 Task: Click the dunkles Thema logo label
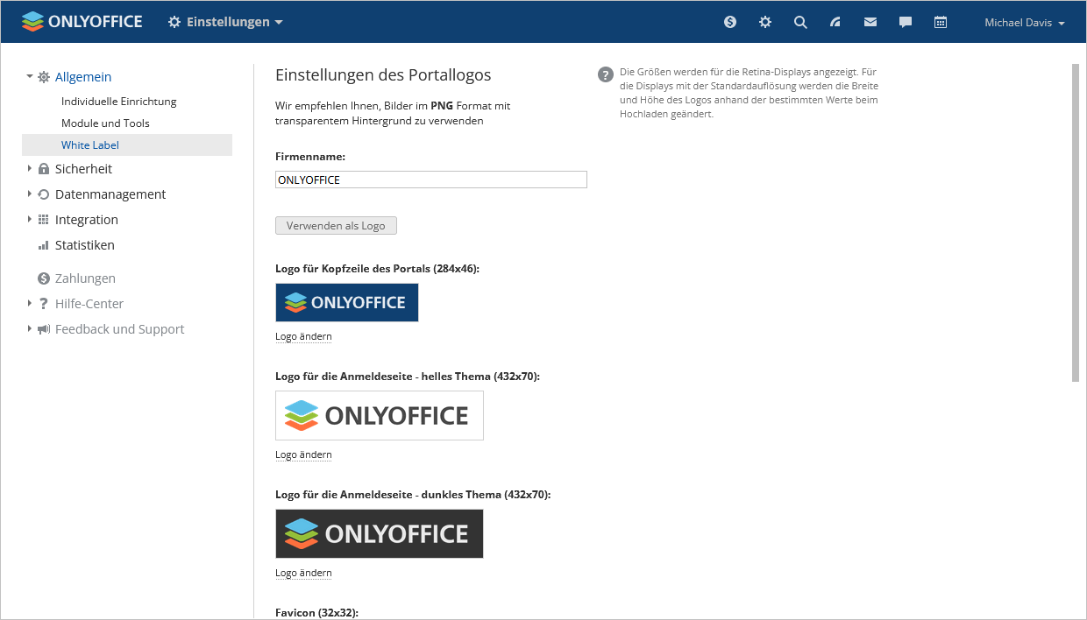coord(413,495)
